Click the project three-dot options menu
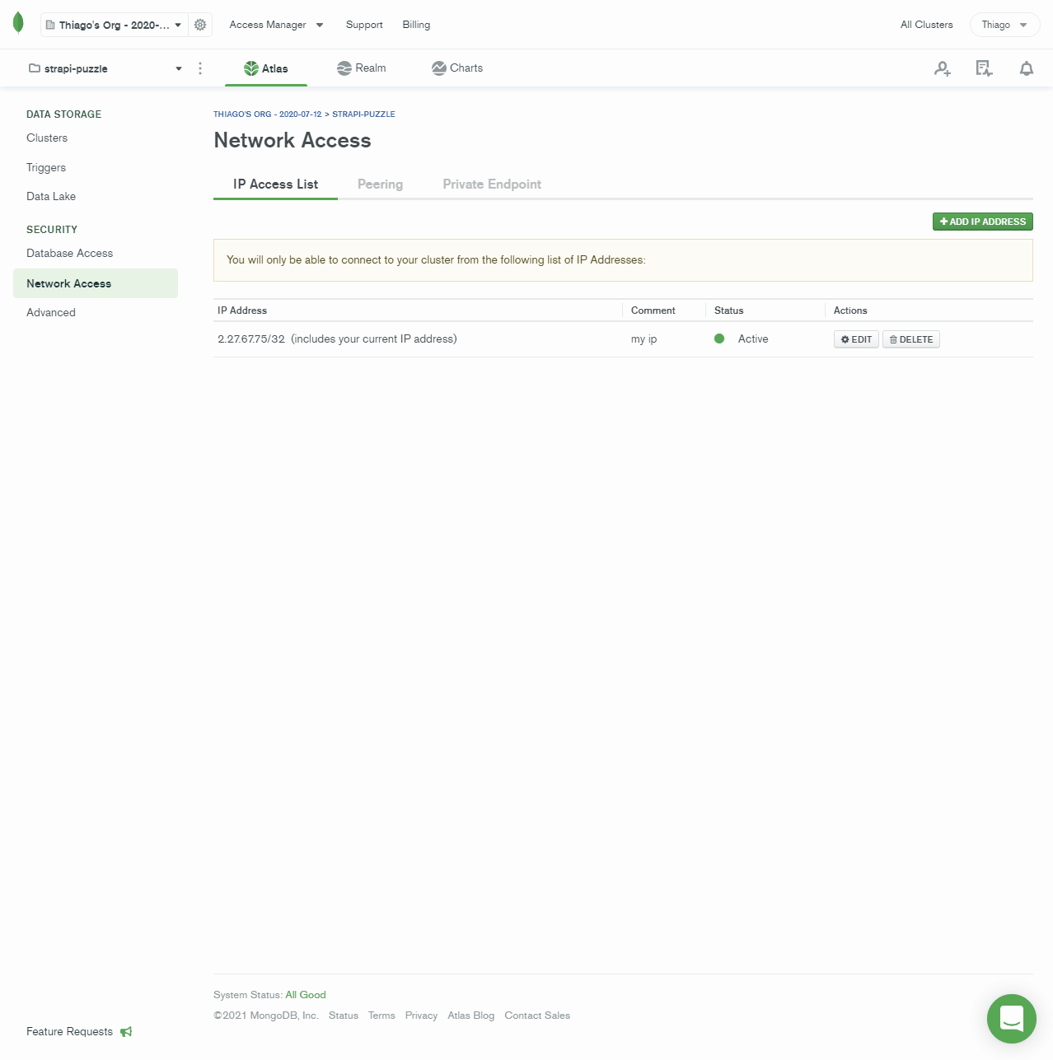1053x1060 pixels. (200, 68)
